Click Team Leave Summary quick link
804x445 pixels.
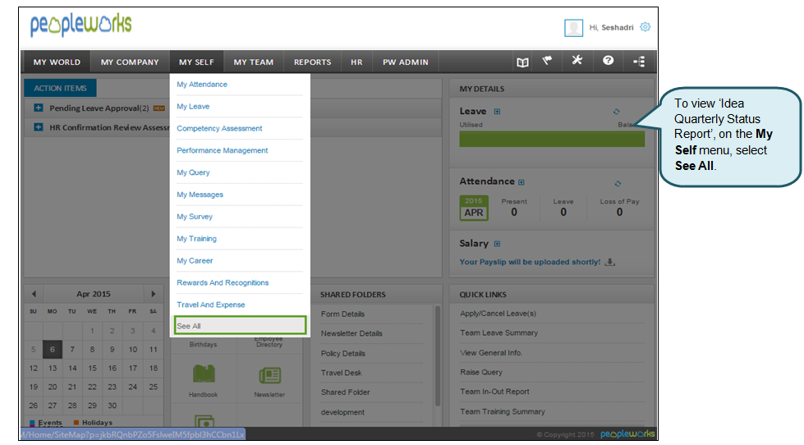click(499, 333)
